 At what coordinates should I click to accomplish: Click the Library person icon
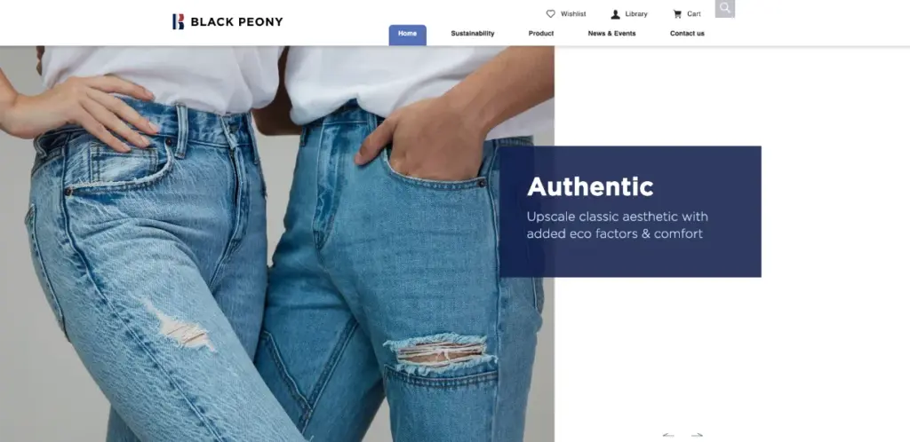coord(615,14)
